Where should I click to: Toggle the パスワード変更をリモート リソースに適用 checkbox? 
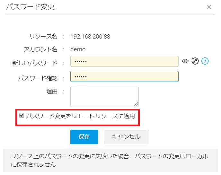(22, 116)
